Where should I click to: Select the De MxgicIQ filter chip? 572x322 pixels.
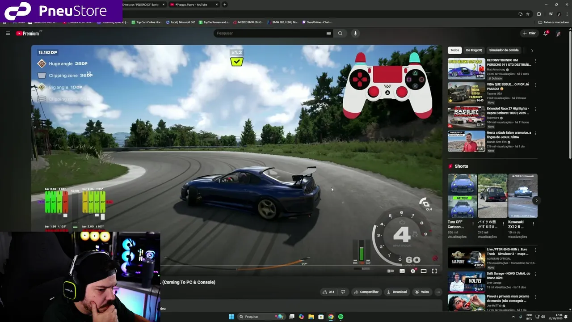click(x=474, y=51)
